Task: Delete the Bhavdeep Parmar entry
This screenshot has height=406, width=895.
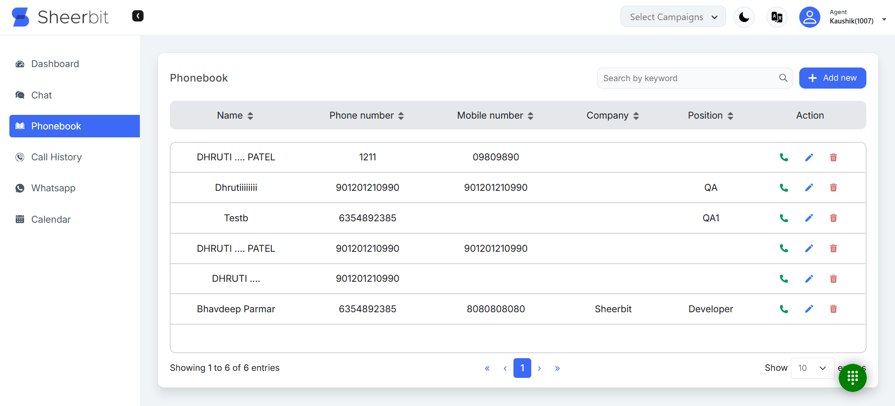Action: pos(833,309)
